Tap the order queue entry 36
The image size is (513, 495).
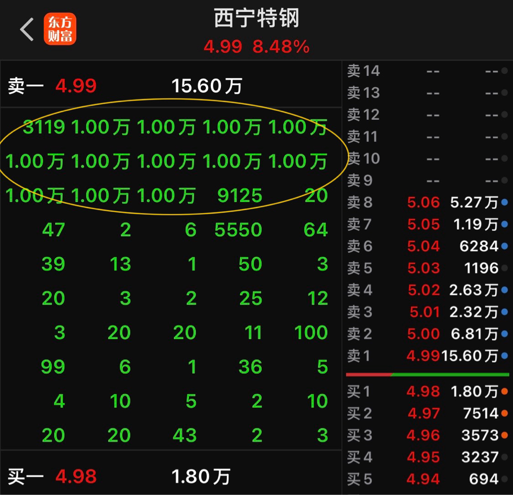(x=250, y=367)
